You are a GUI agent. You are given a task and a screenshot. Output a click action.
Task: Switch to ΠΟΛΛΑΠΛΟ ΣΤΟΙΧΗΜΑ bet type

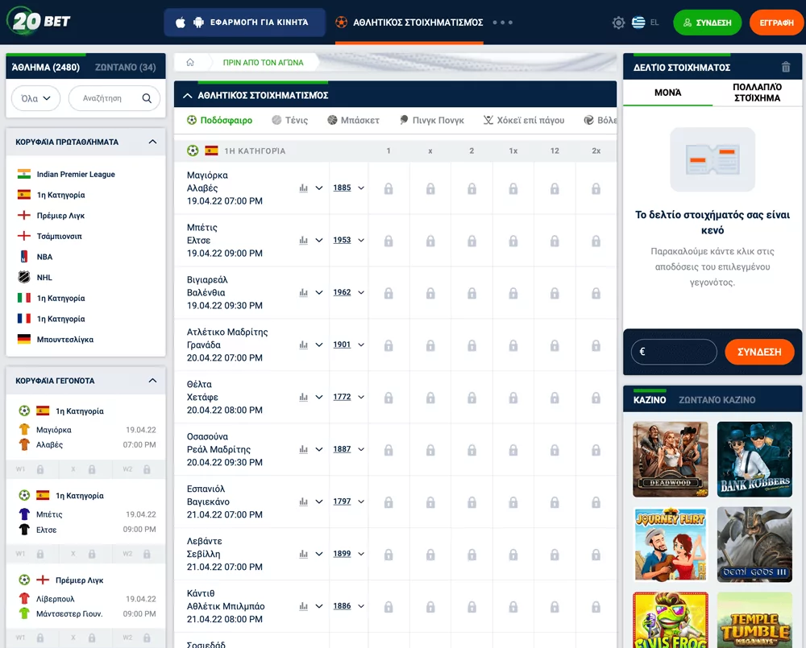[757, 93]
